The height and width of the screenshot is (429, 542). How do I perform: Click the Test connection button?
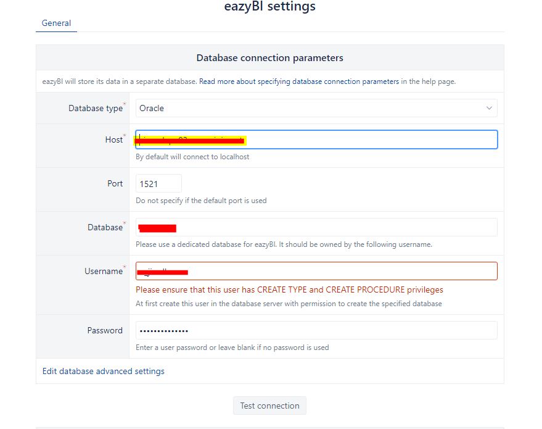(269, 406)
